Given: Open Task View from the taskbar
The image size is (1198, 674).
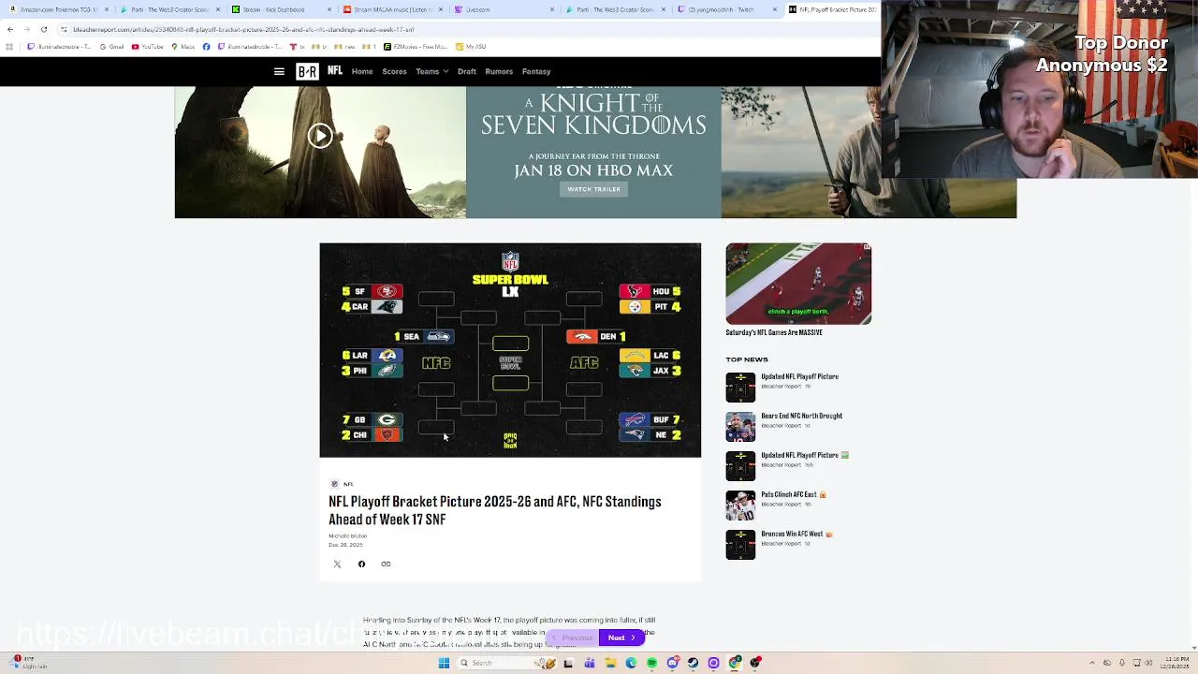Looking at the screenshot, I should point(568,663).
